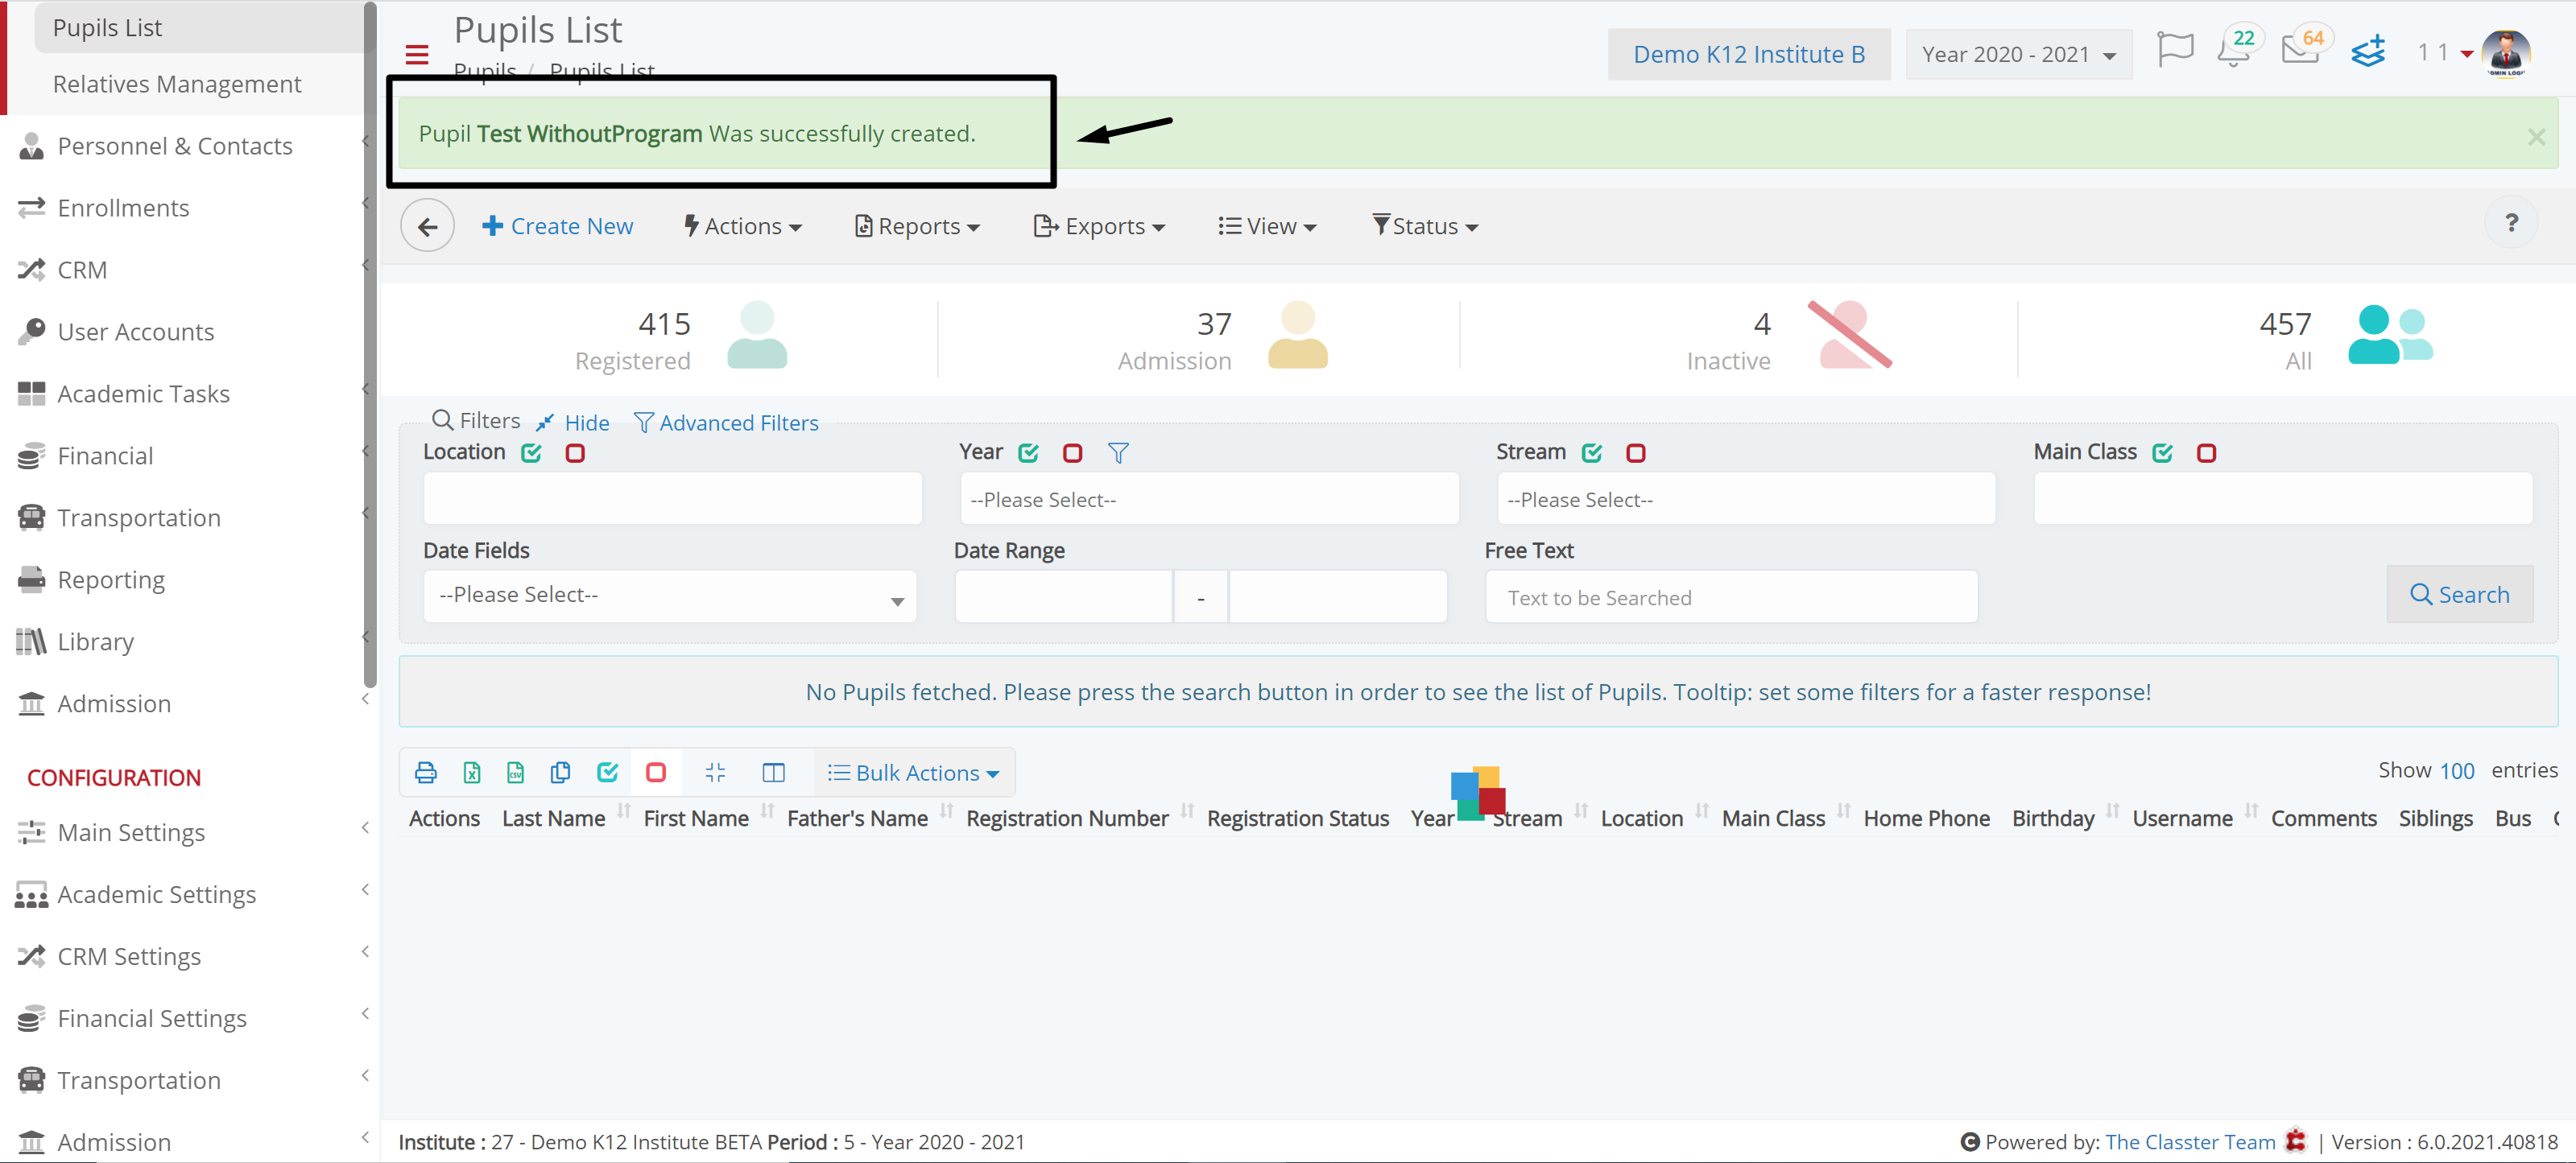Open Relatives Management in sidebar

click(177, 84)
